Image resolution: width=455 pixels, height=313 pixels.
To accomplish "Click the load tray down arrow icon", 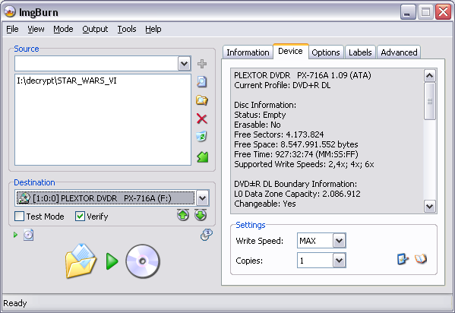I will click(x=201, y=215).
